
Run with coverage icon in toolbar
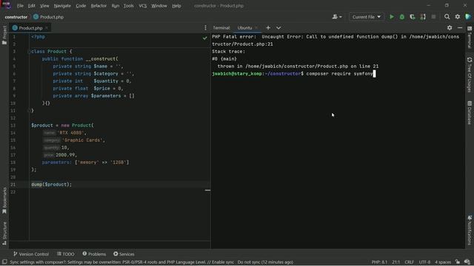click(413, 17)
